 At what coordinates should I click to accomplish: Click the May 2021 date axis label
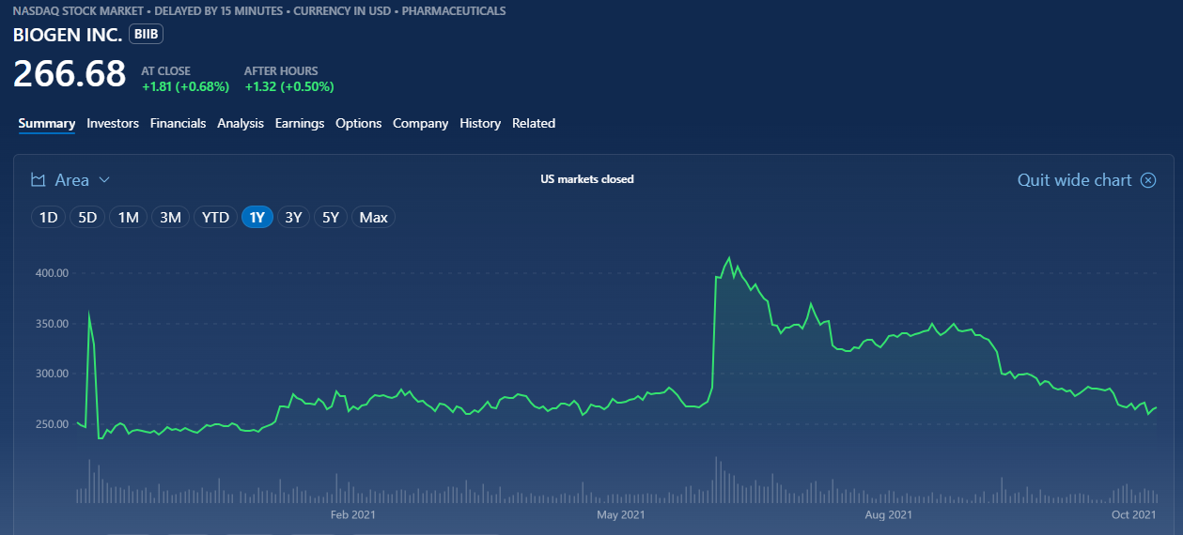(620, 514)
